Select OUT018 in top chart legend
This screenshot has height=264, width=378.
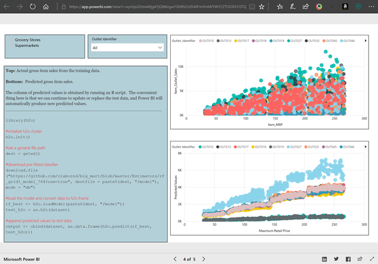[x=259, y=41]
